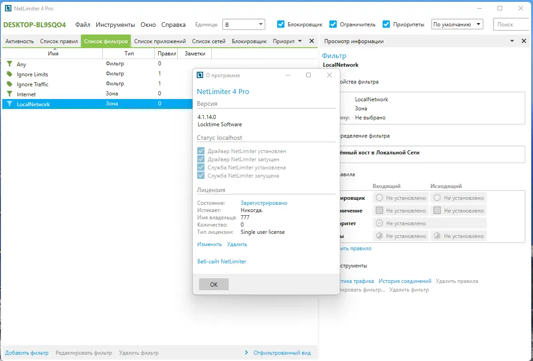Screen dimensions: 533x361
Task: Click the Изменить license link
Action: (x=209, y=244)
